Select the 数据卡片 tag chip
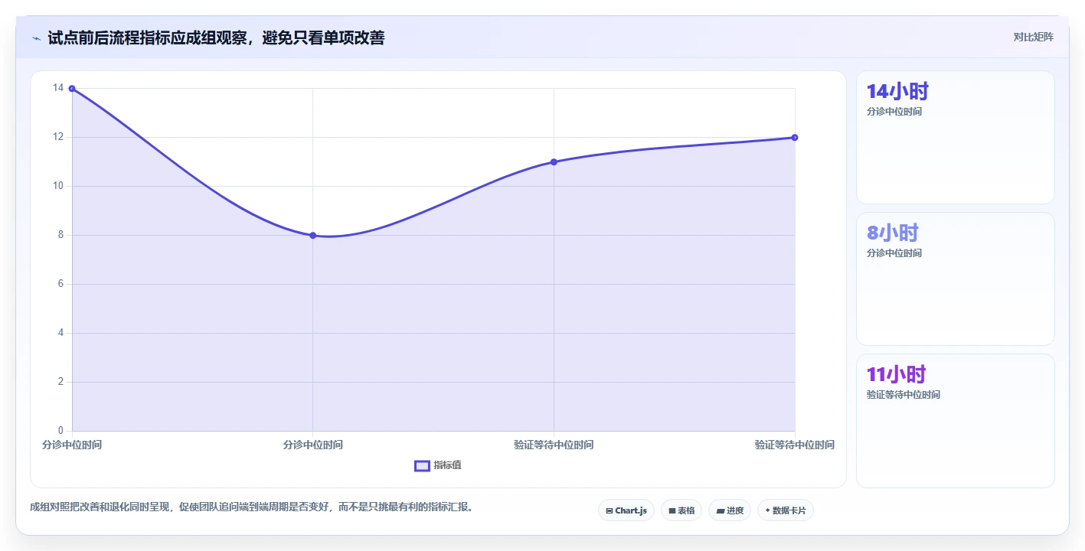 (x=785, y=510)
